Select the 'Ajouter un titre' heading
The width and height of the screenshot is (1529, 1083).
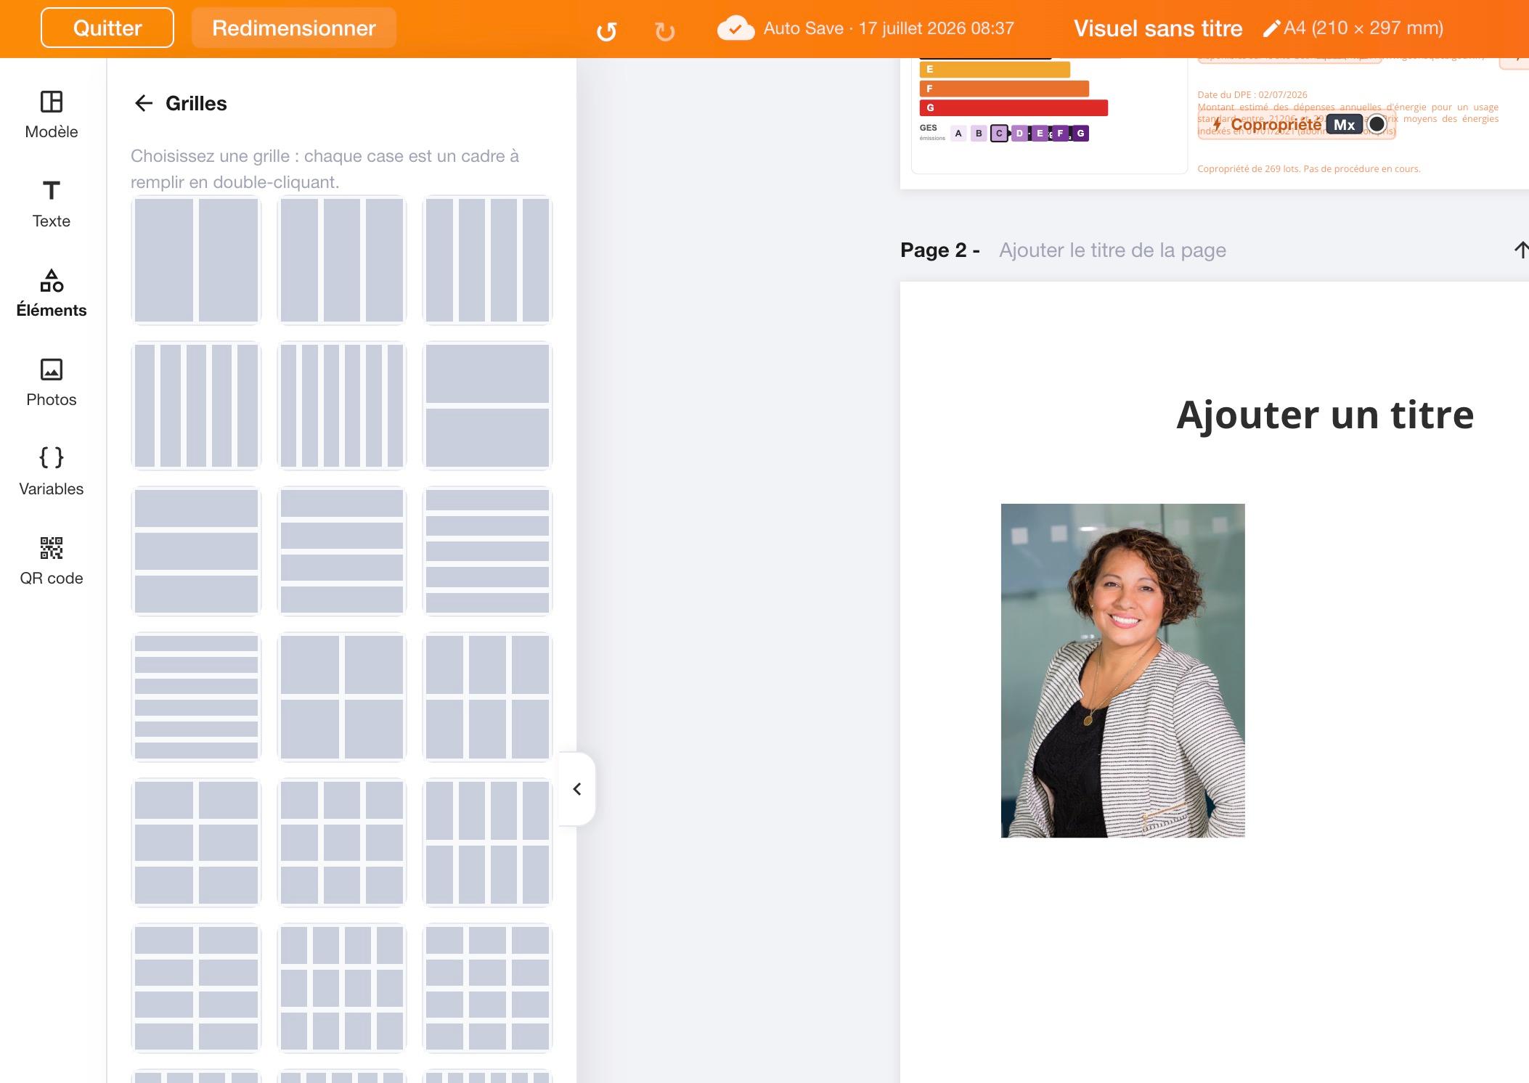(1325, 414)
